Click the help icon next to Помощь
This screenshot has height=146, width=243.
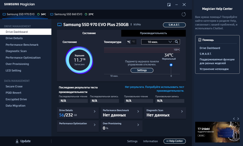point(200,40)
